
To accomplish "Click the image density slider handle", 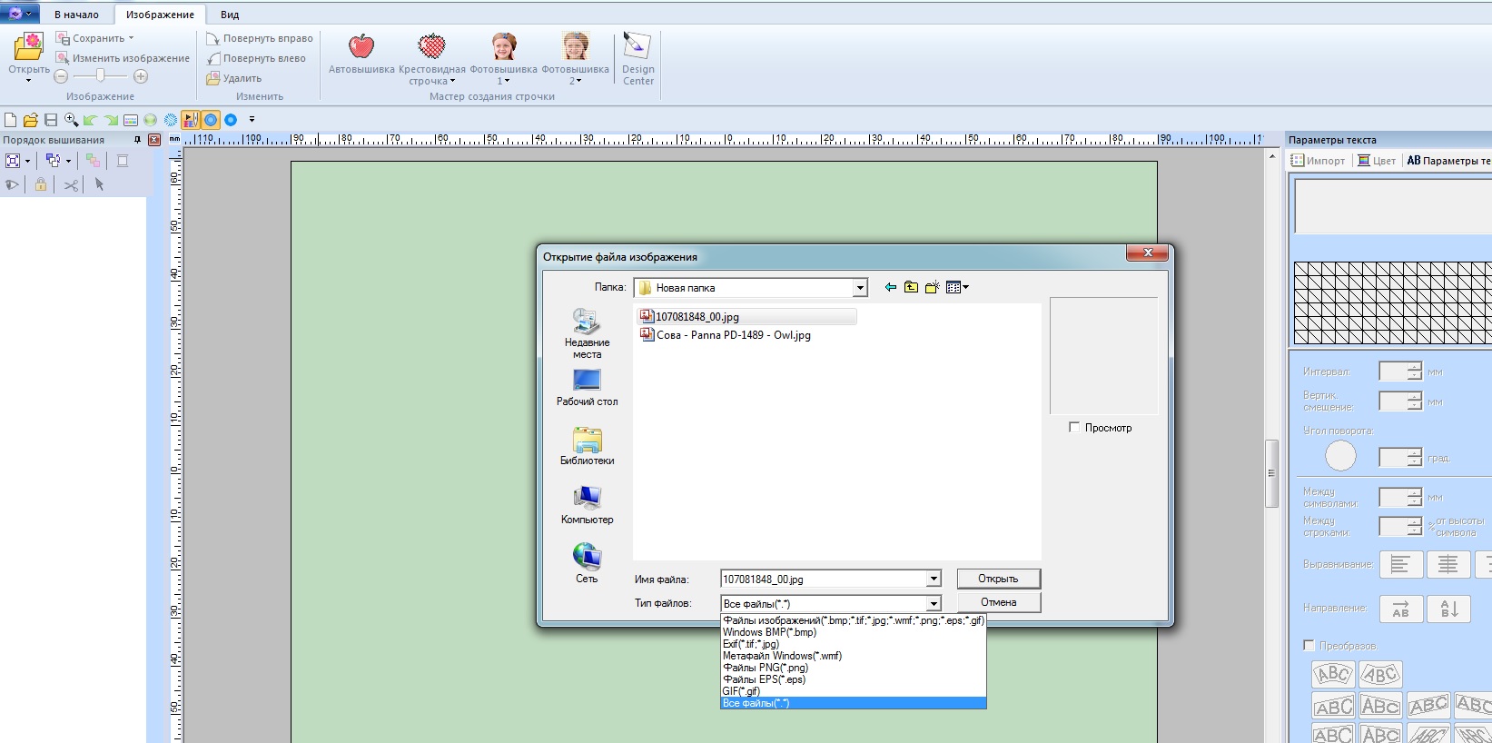I will [x=100, y=76].
